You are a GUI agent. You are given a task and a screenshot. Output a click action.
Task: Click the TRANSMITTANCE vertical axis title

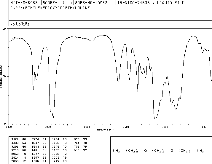click(x=1, y=77)
